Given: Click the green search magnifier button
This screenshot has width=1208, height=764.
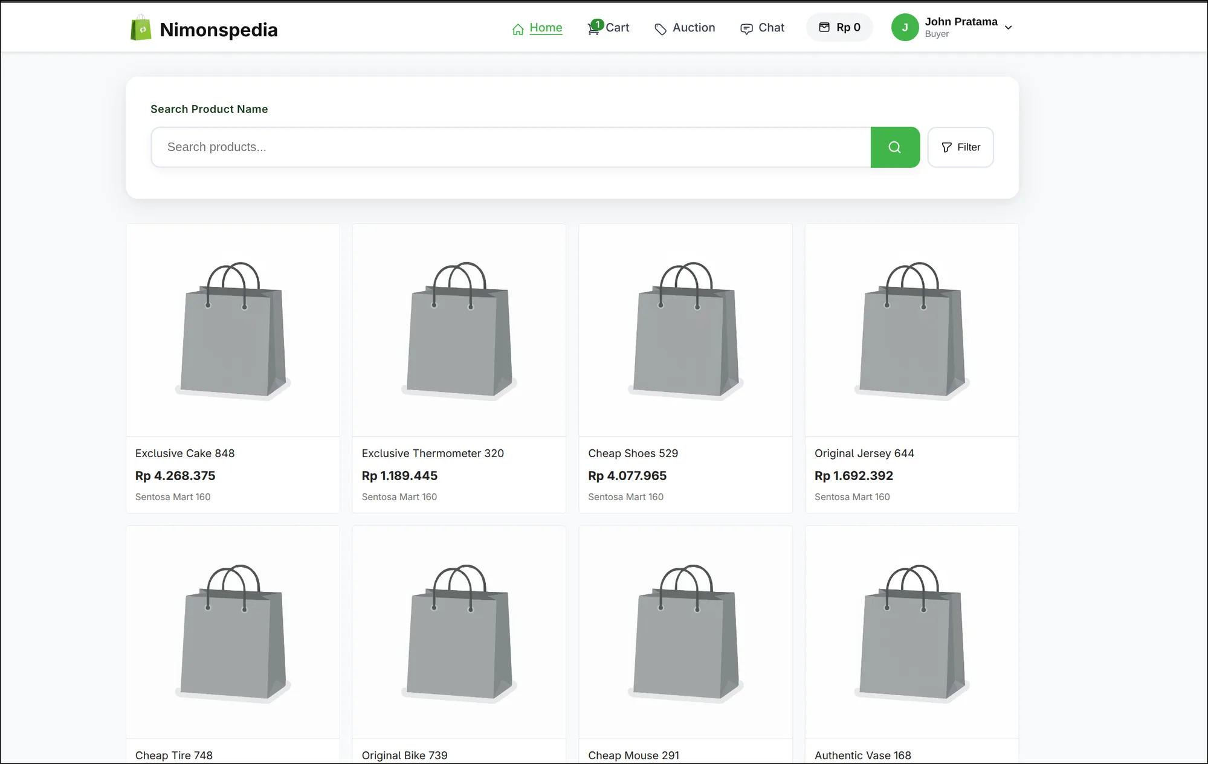Looking at the screenshot, I should (x=895, y=147).
